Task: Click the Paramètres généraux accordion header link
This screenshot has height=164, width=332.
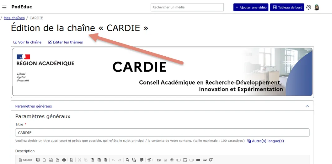Action: [x=34, y=106]
